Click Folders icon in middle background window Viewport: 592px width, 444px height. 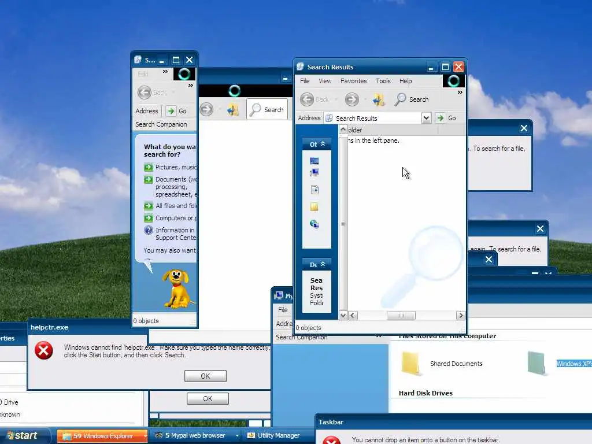pos(232,110)
